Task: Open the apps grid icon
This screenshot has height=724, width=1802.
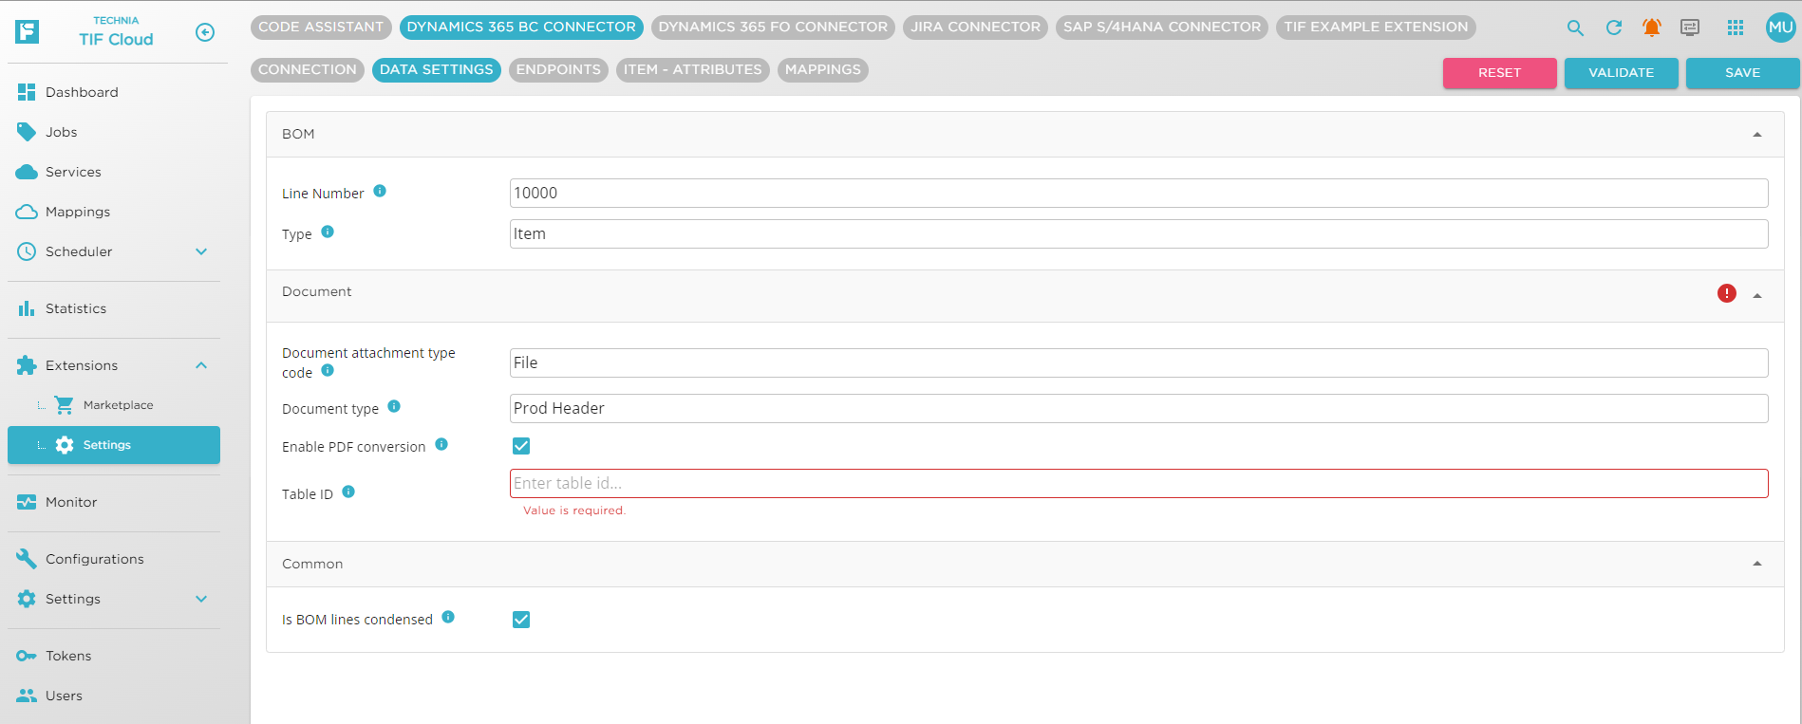Action: 1735,28
